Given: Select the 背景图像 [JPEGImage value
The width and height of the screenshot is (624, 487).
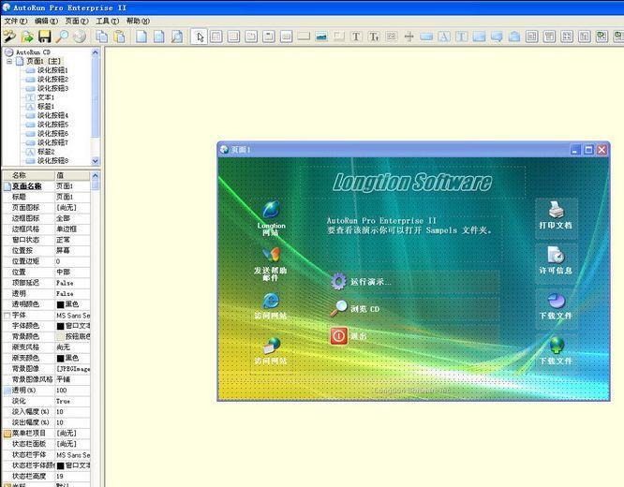Looking at the screenshot, I should click(72, 369).
